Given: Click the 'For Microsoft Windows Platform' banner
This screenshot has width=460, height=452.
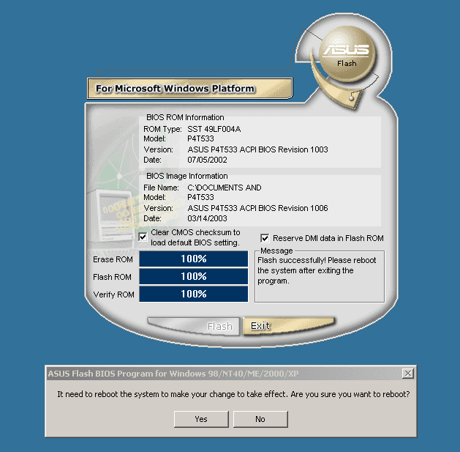Looking at the screenshot, I should [x=190, y=89].
